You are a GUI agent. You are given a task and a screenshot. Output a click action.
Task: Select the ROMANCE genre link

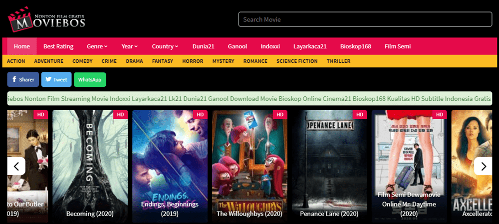[x=255, y=61]
